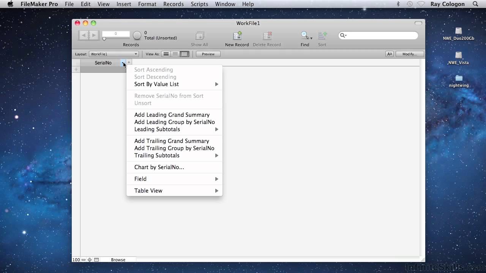
Task: Toggle the status toolbar visibility icon
Action: point(96,260)
